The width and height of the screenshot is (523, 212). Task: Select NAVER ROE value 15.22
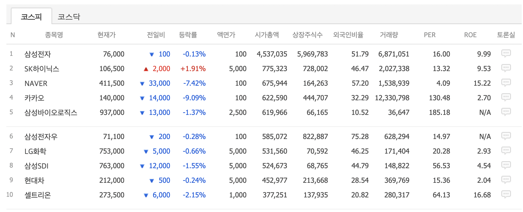pyautogui.click(x=482, y=83)
